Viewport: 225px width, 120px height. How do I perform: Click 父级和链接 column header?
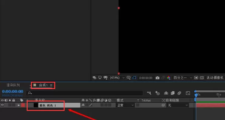(x=170, y=100)
